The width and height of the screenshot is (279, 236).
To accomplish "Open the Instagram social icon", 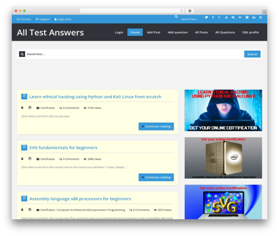I will pos(247,17).
